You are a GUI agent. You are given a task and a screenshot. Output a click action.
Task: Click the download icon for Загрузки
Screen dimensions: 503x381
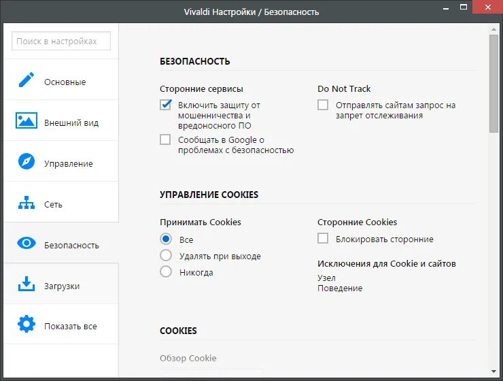click(x=27, y=284)
